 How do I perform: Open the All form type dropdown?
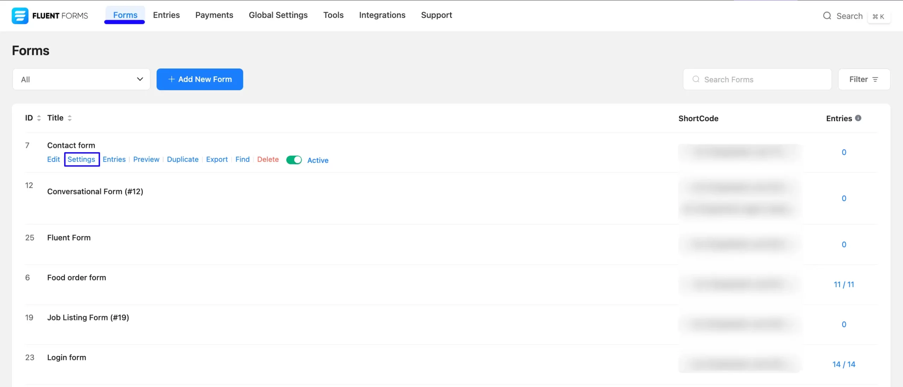click(x=81, y=79)
